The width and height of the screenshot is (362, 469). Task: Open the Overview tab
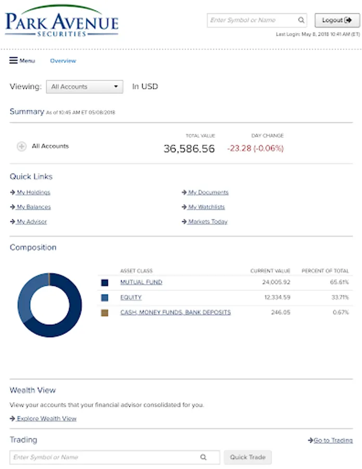coord(63,61)
